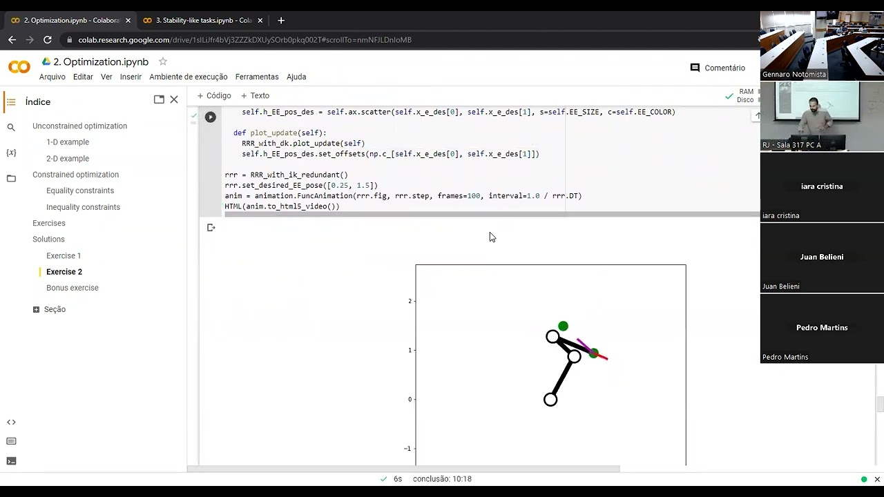Open the Ver menu
This screenshot has width=884, height=497.
coord(106,77)
